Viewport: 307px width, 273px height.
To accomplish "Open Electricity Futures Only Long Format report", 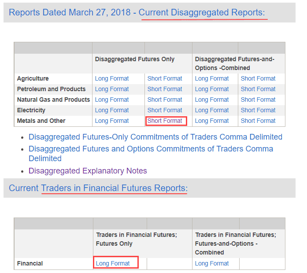I will click(112, 110).
